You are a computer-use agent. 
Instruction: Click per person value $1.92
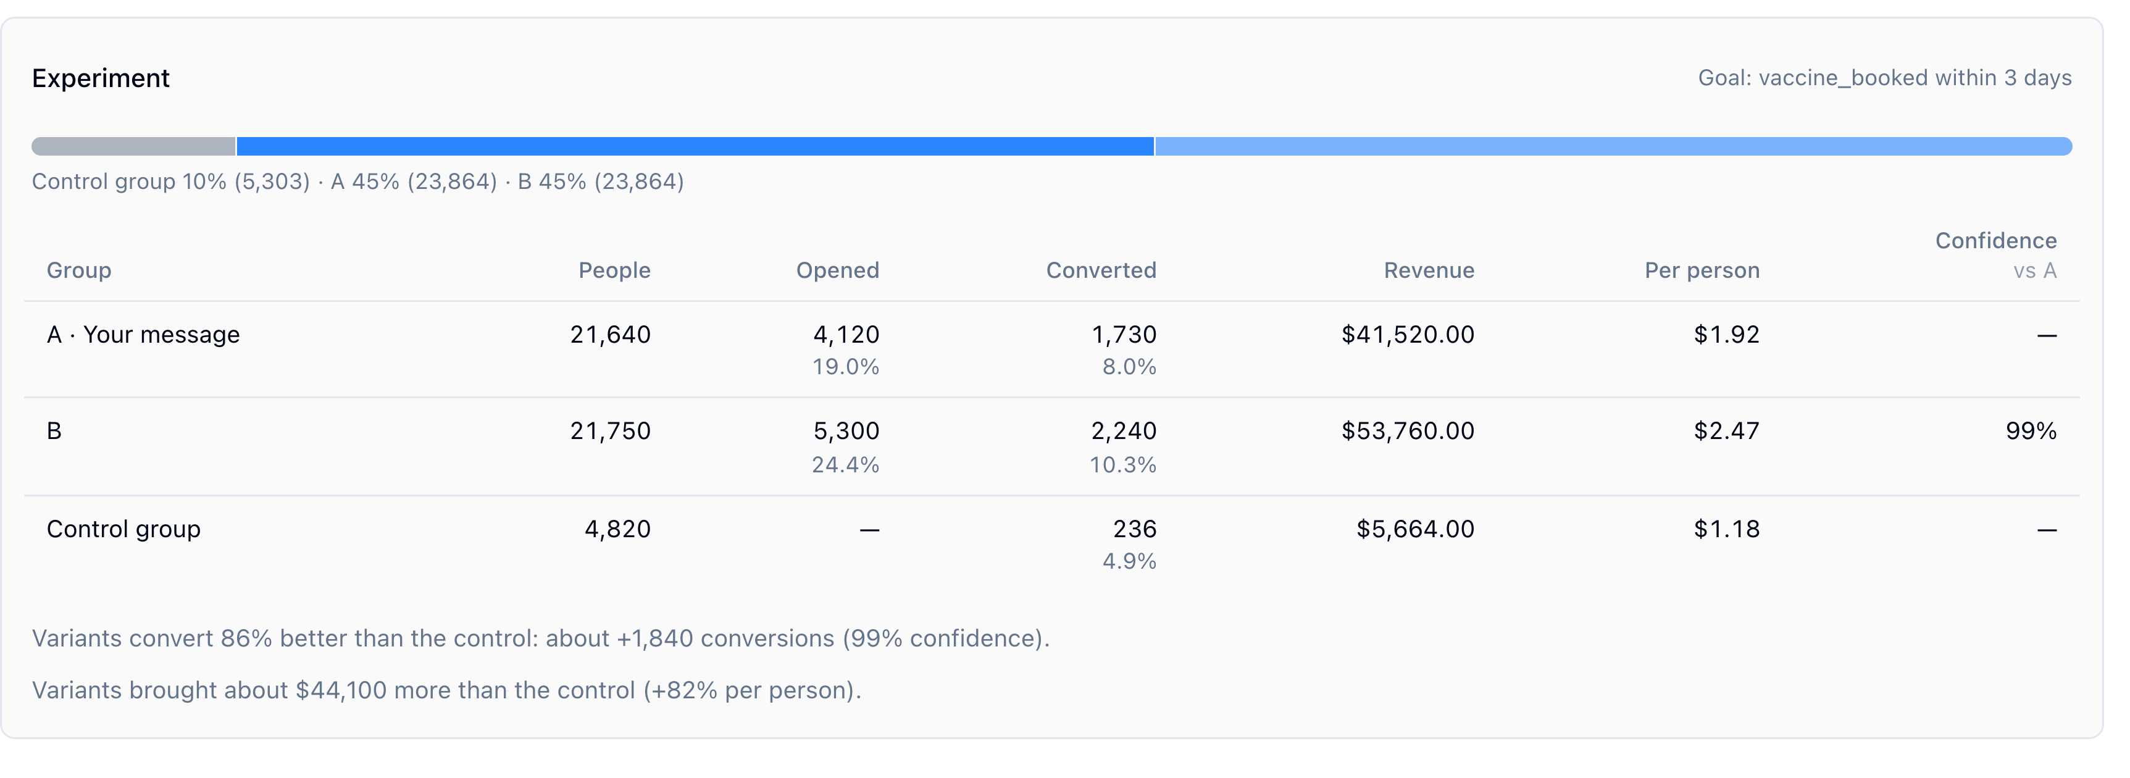tap(1726, 335)
